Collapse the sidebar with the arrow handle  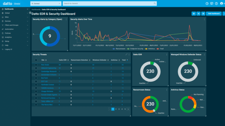pyautogui.click(x=30, y=13)
